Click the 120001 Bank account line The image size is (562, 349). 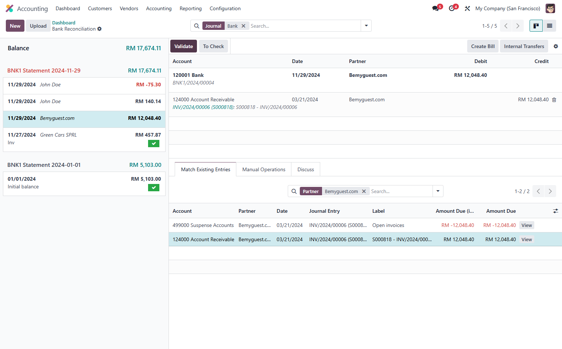365,80
